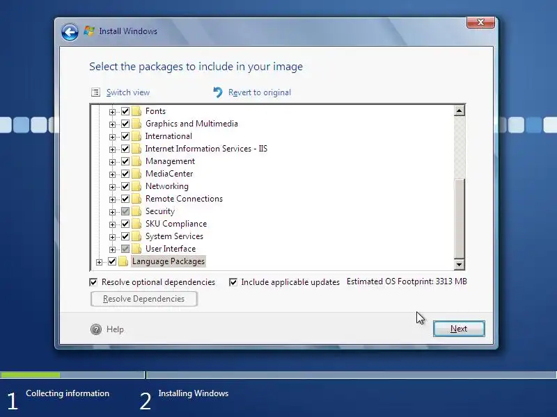Click the Language Packages folder icon
This screenshot has height=417, width=557.
pos(123,261)
